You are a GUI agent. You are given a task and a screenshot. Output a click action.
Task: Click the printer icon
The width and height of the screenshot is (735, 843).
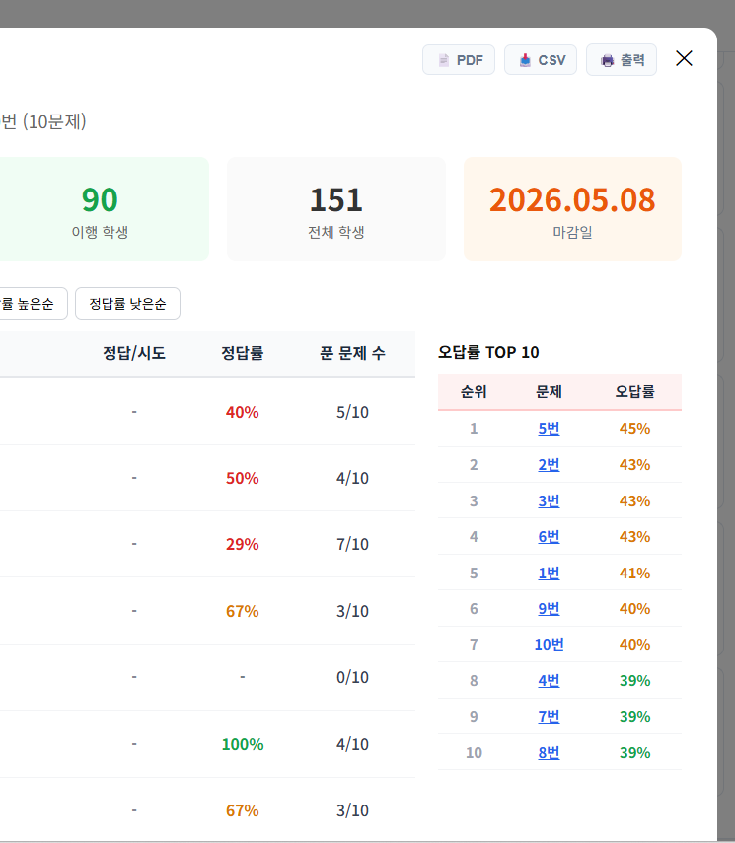point(607,60)
